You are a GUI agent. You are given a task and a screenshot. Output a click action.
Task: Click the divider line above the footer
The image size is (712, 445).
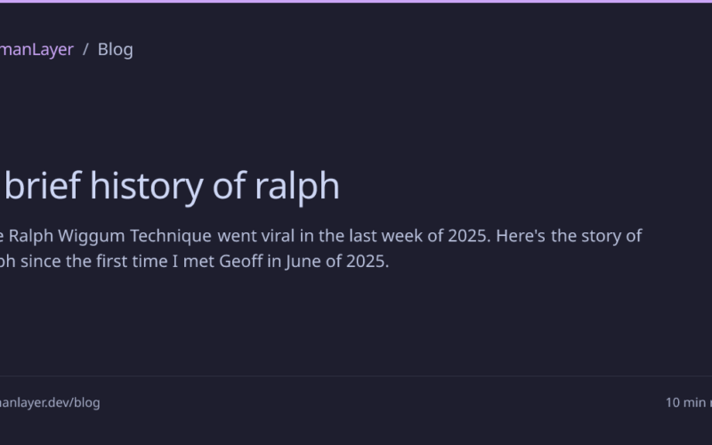pos(356,376)
